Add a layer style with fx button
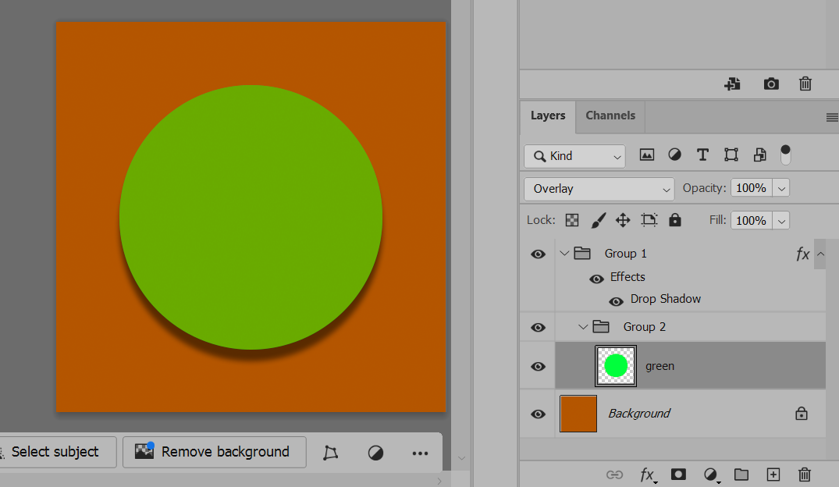 [648, 475]
